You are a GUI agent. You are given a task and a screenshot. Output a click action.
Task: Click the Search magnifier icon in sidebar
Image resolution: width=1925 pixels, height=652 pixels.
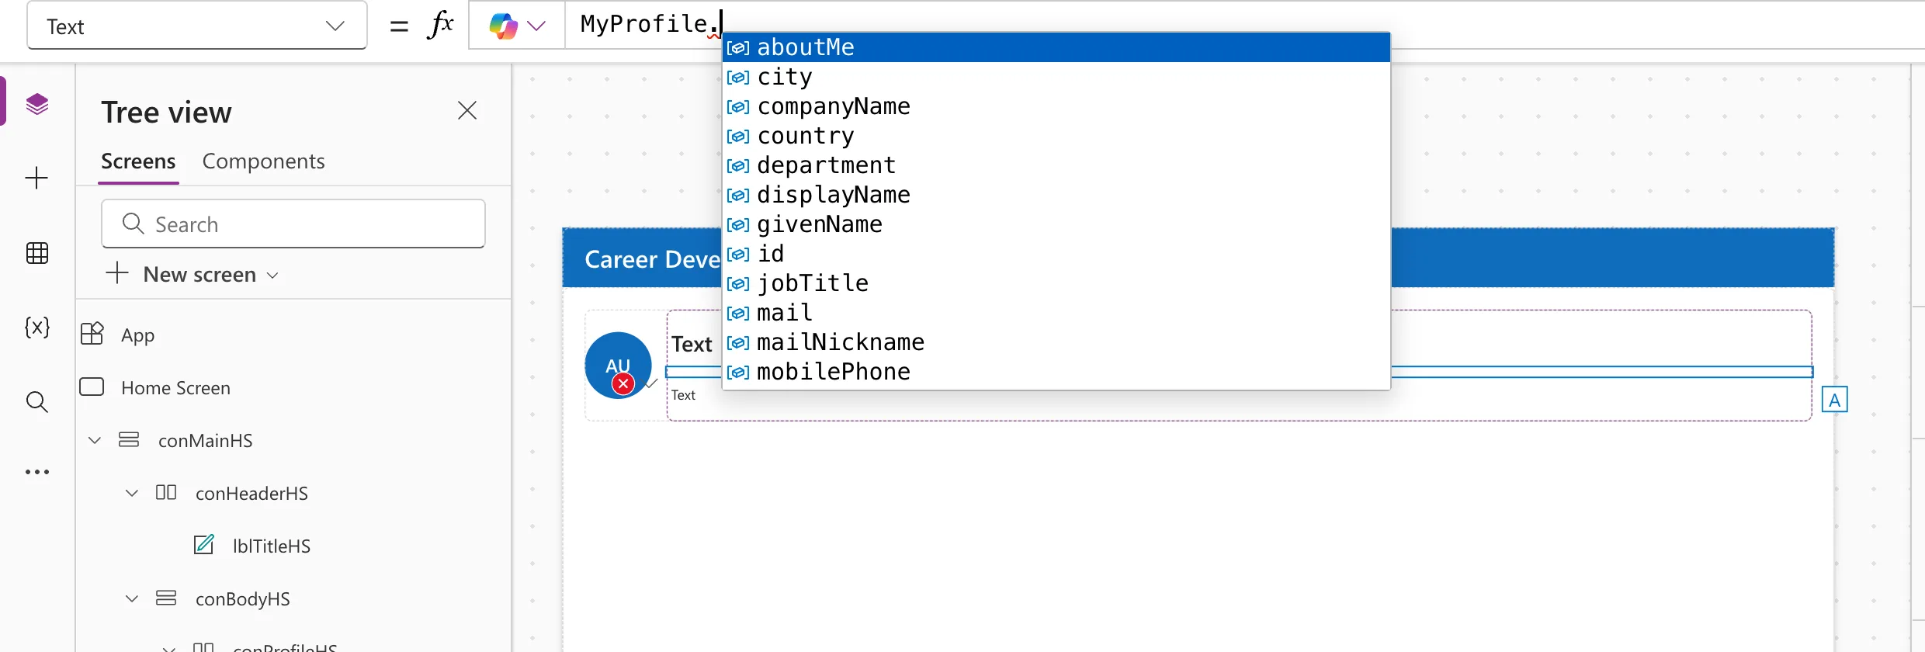click(x=37, y=401)
